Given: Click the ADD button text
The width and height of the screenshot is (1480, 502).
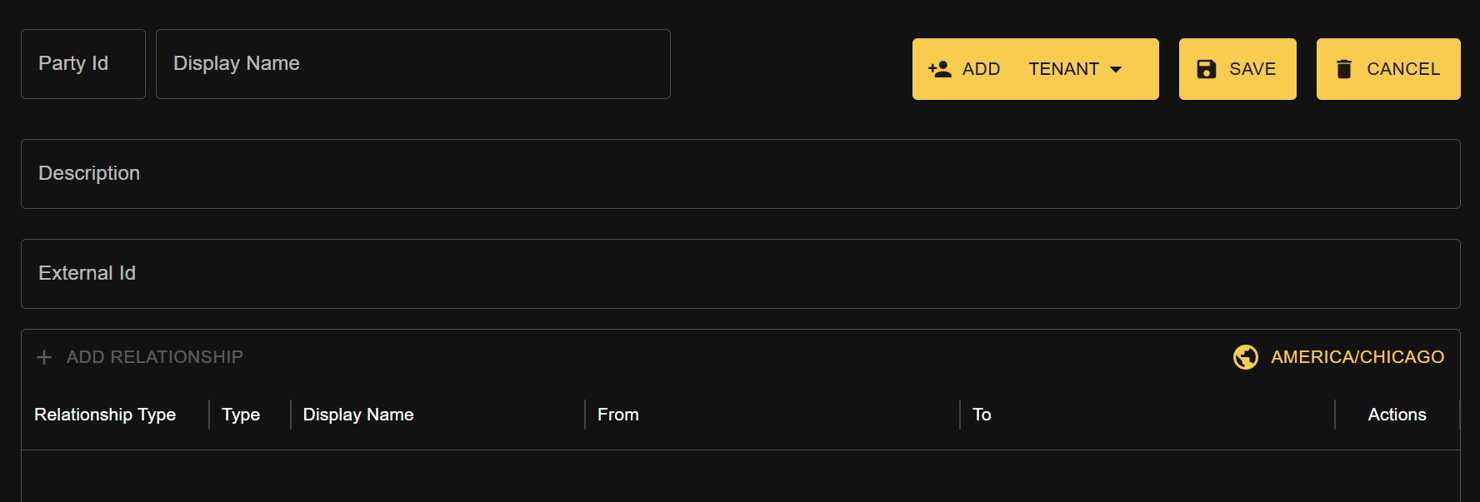Looking at the screenshot, I should tap(981, 69).
